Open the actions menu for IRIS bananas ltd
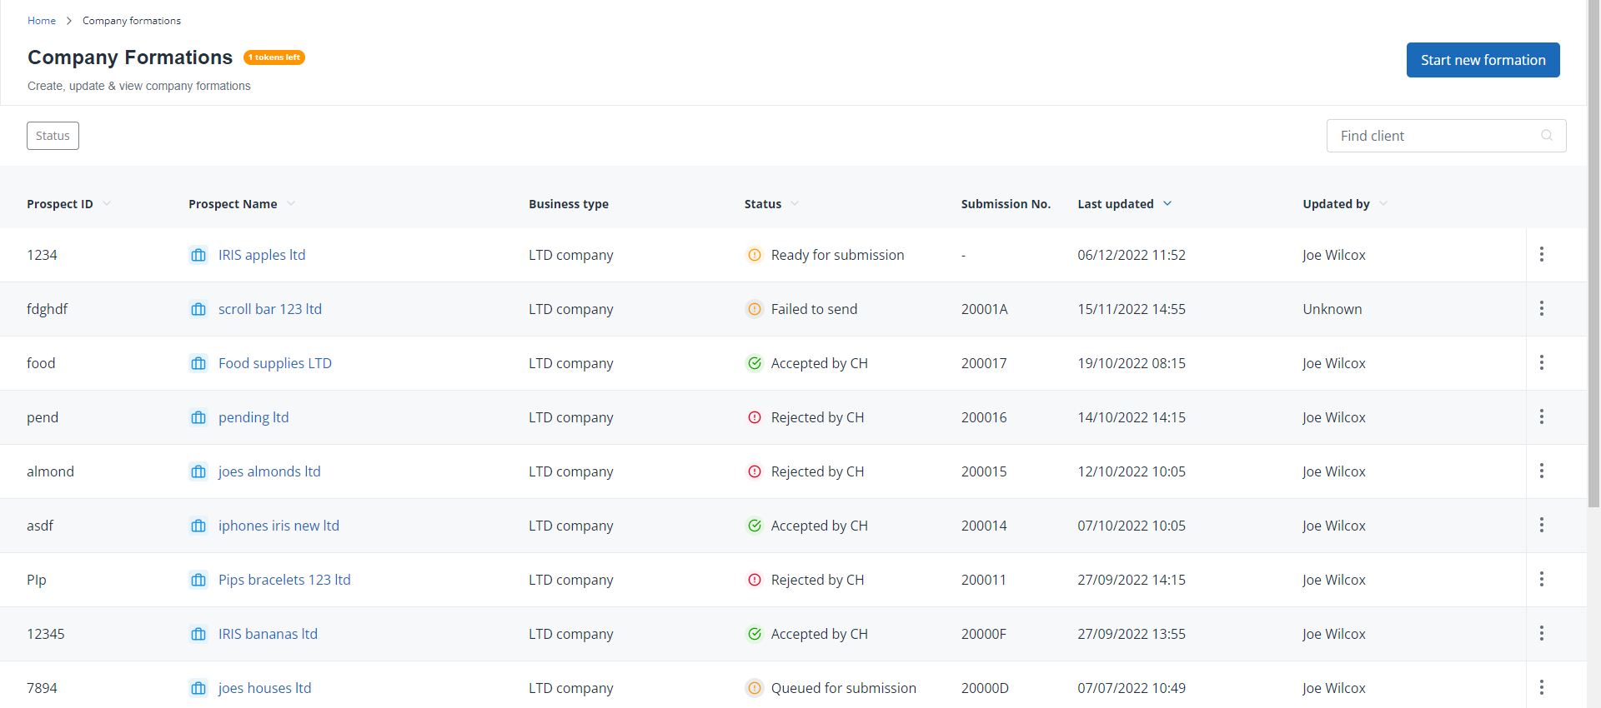 [1541, 633]
